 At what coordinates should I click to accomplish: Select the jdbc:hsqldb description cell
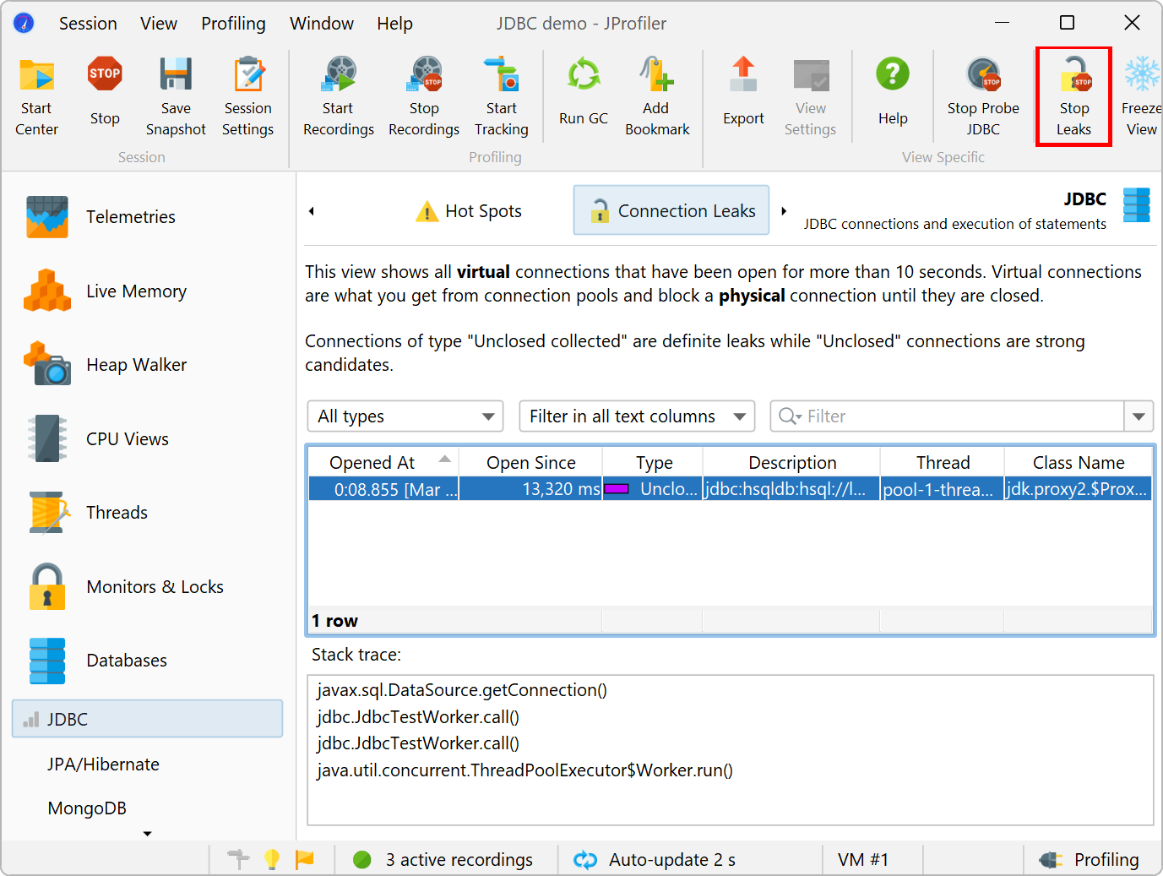pyautogui.click(x=791, y=489)
